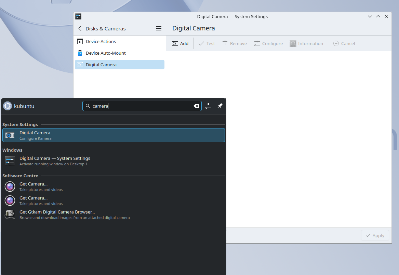Click the Remove trash toolbar button
Screen dimensions: 399x275
coord(235,43)
